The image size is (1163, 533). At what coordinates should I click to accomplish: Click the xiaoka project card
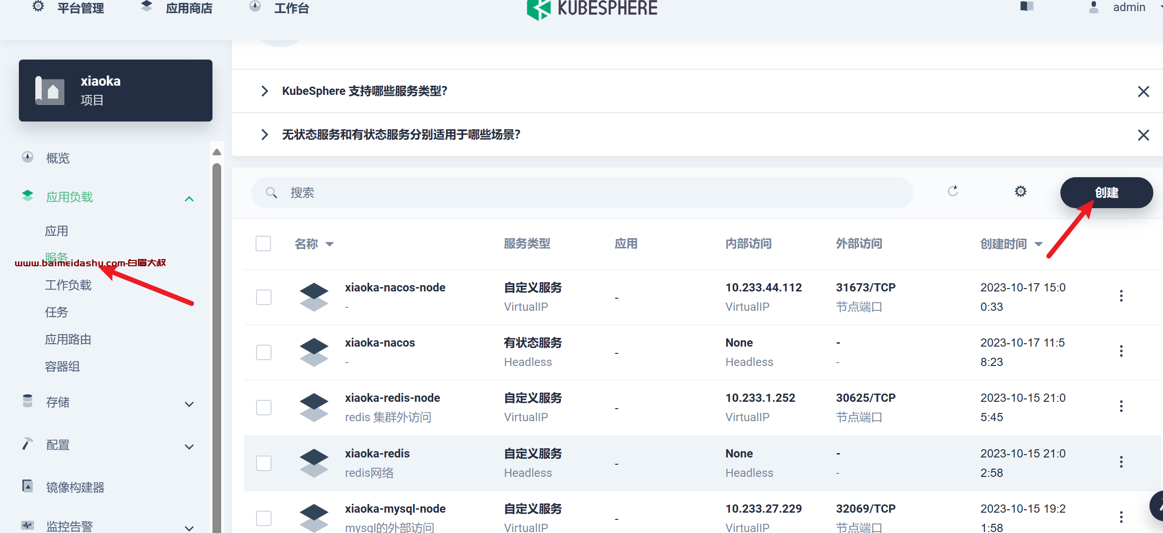tap(116, 91)
